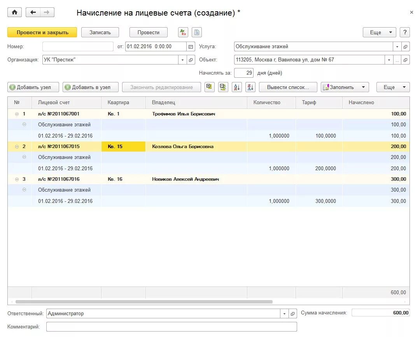Collapse all tree nodes icon
This screenshot has height=337, width=420.
point(223,87)
